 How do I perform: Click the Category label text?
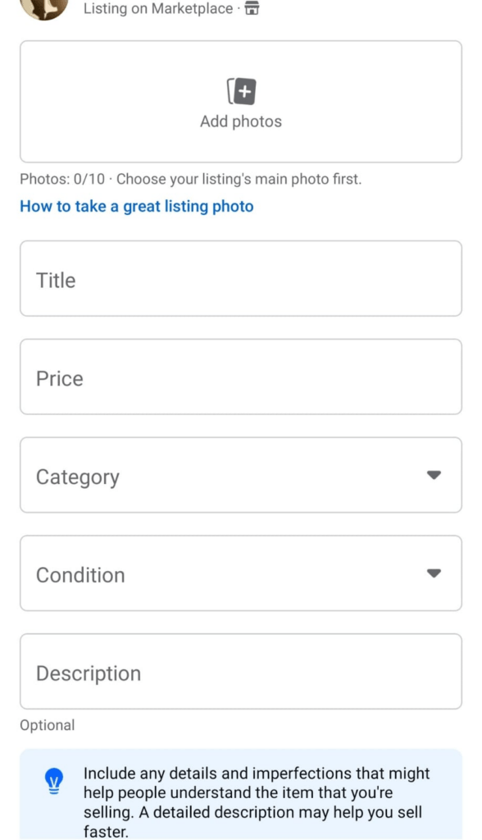(78, 477)
